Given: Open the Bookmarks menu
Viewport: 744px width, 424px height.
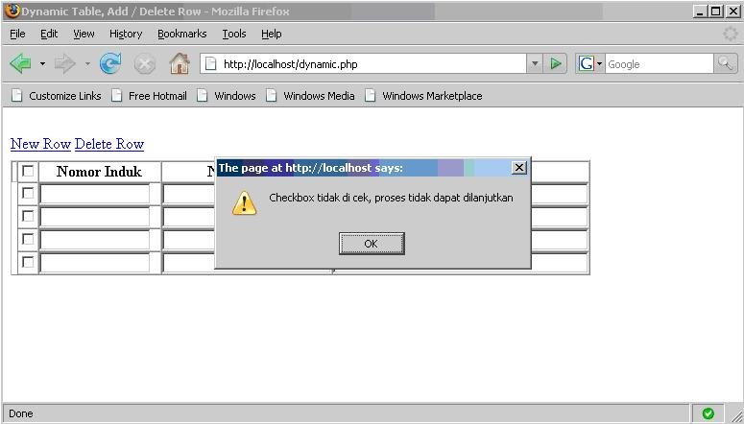Looking at the screenshot, I should click(182, 34).
